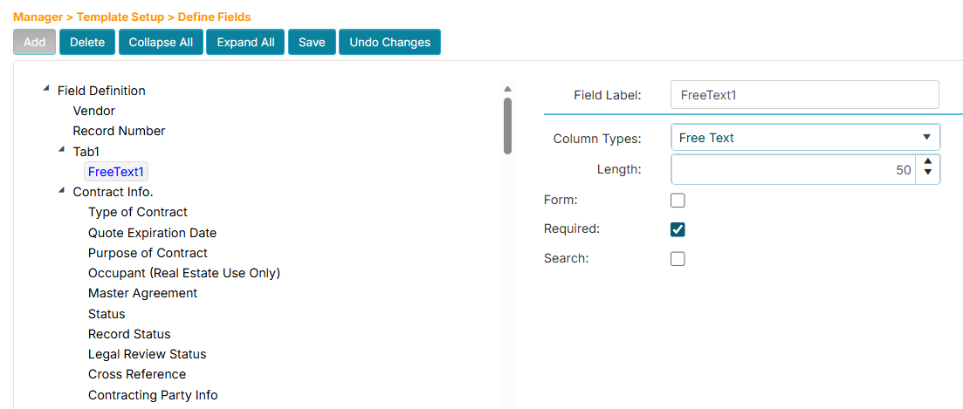The height and width of the screenshot is (409, 963).
Task: Save the field definition changes
Action: [312, 42]
